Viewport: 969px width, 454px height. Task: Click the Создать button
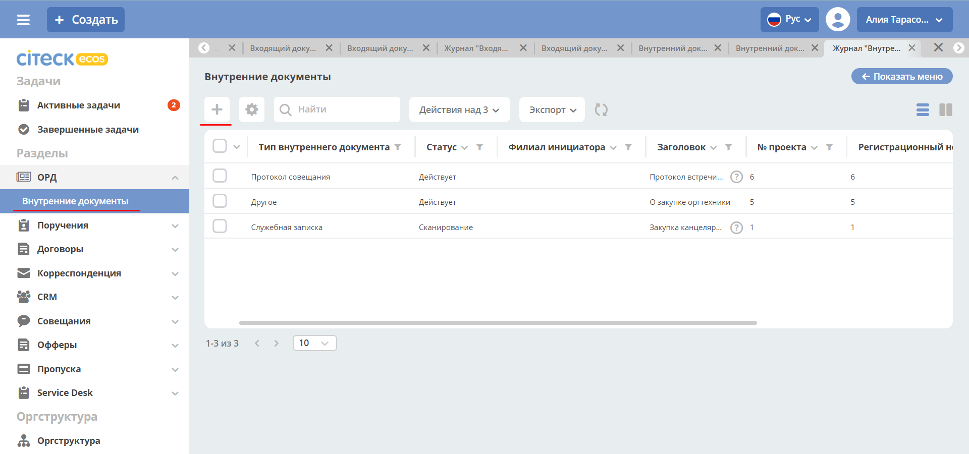(86, 20)
